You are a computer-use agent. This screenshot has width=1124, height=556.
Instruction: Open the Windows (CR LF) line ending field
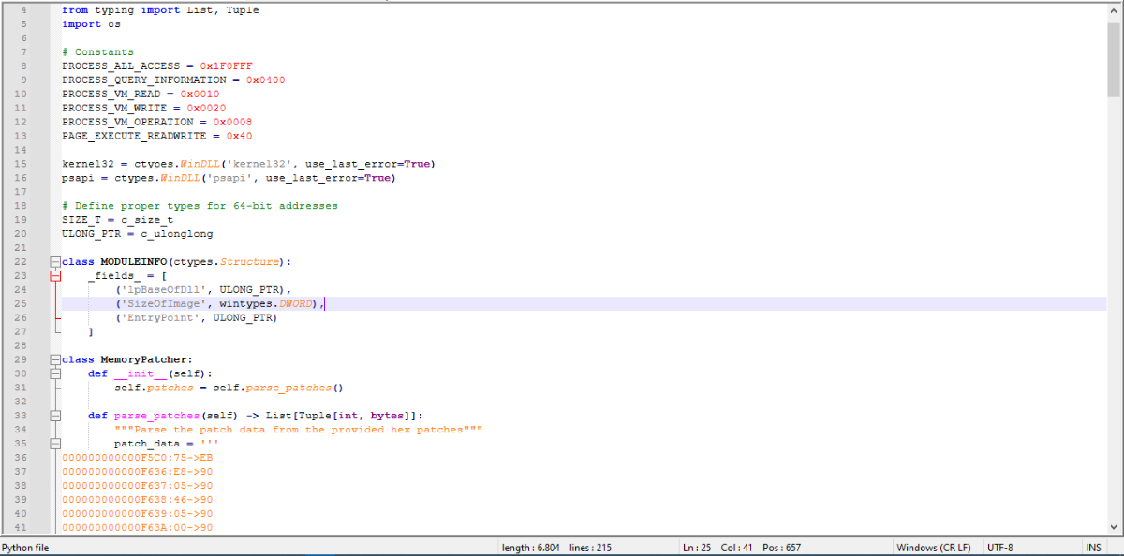pos(933,548)
